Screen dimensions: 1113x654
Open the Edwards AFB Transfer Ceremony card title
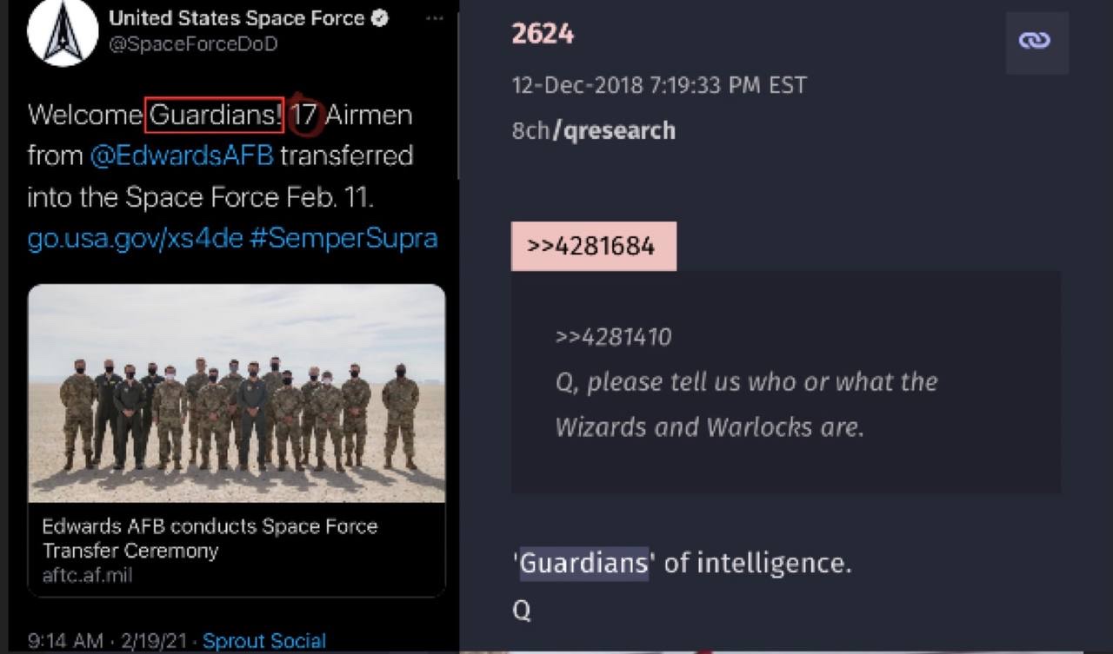click(x=210, y=538)
